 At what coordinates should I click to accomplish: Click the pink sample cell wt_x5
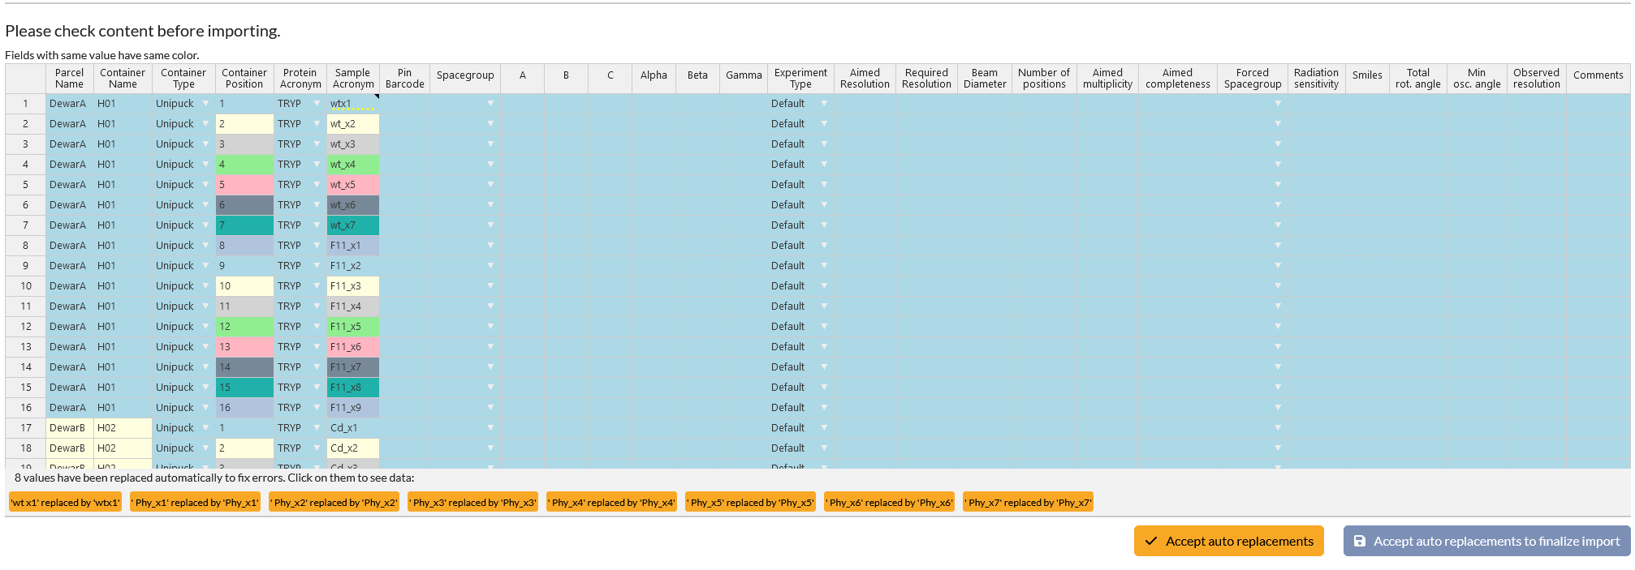pos(352,185)
